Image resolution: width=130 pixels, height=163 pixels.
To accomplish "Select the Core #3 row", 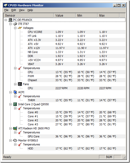I will tap(76, 124).
